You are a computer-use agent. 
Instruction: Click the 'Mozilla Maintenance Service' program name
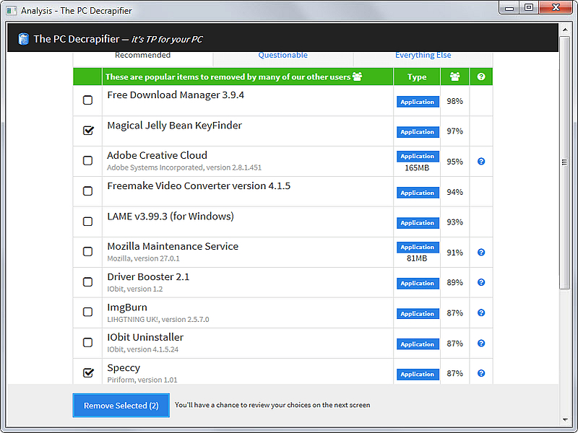(173, 246)
